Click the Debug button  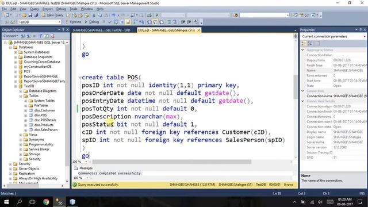92,22
